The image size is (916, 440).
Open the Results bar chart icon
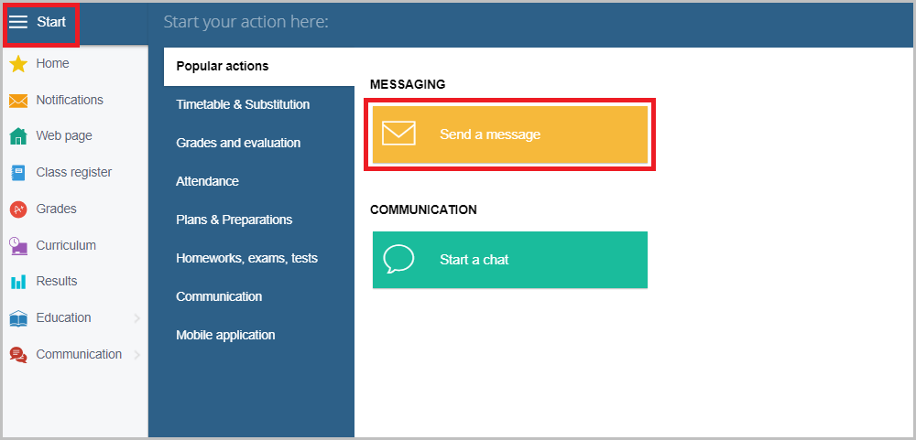click(18, 282)
